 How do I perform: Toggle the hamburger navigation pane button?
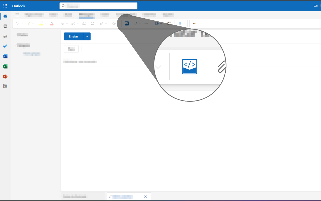coord(17,15)
